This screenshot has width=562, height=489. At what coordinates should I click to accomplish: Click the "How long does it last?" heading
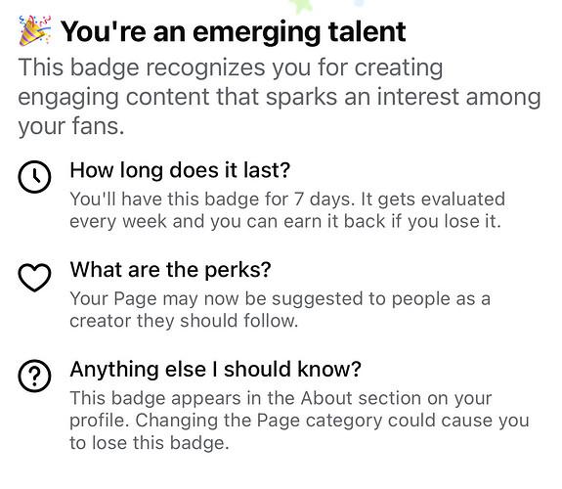(180, 170)
